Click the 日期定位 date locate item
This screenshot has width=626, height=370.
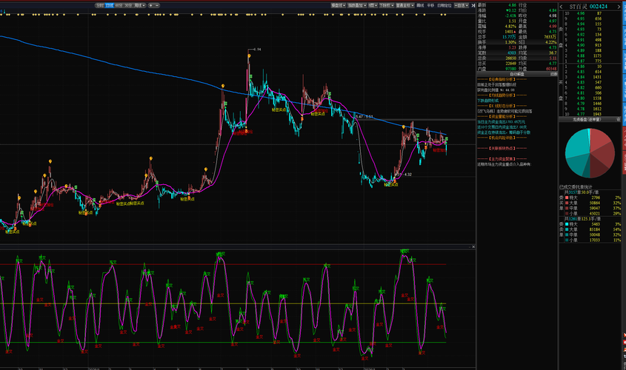(443, 5)
